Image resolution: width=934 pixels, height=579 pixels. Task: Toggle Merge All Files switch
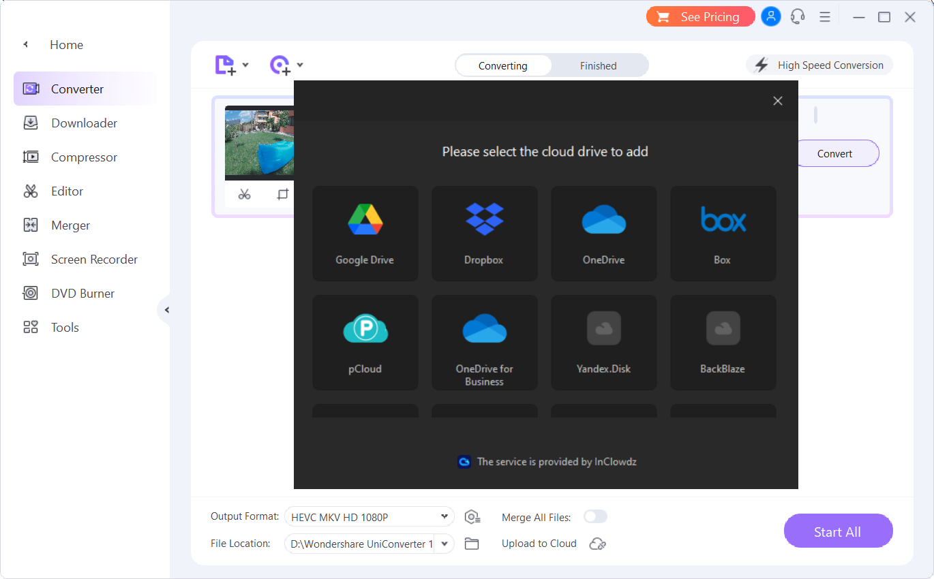595,517
